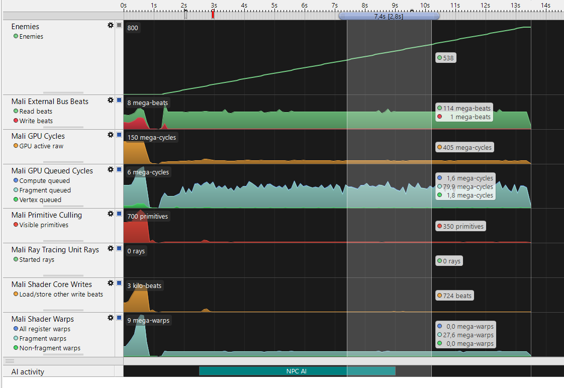
Task: Click the blue swatch beside Compute queued
Action: click(x=16, y=180)
